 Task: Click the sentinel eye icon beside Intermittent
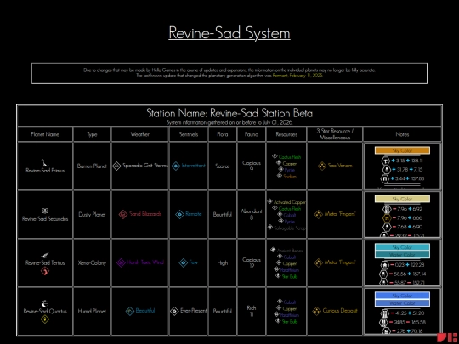pyautogui.click(x=176, y=166)
